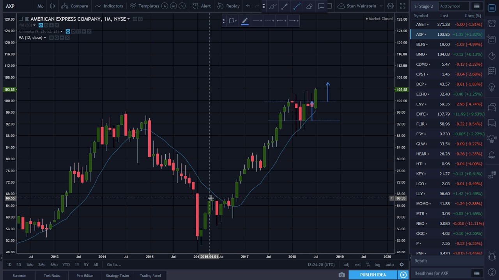Click the Compare symbols button

coord(74,6)
